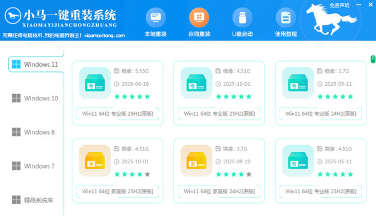Click the green scroll indicator on the right edge
Screen dimensions: 376x220
tap(373, 59)
